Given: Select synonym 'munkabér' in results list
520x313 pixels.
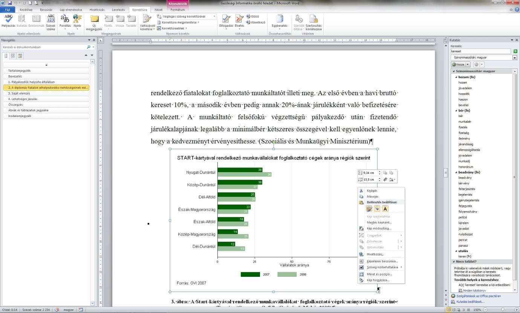Looking at the screenshot, I should click(465, 122).
